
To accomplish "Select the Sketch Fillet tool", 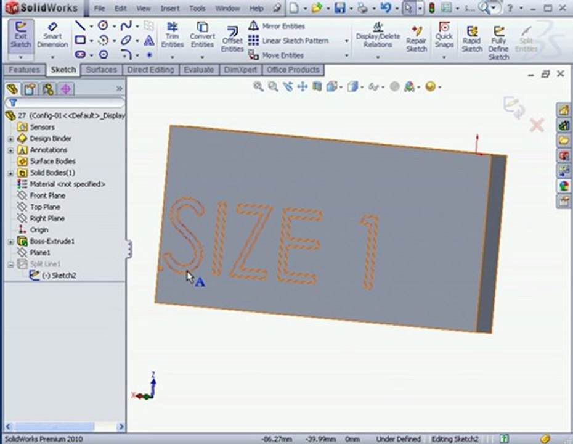I will tap(126, 54).
